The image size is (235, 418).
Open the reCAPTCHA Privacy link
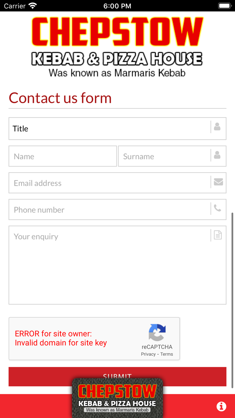pos(148,354)
